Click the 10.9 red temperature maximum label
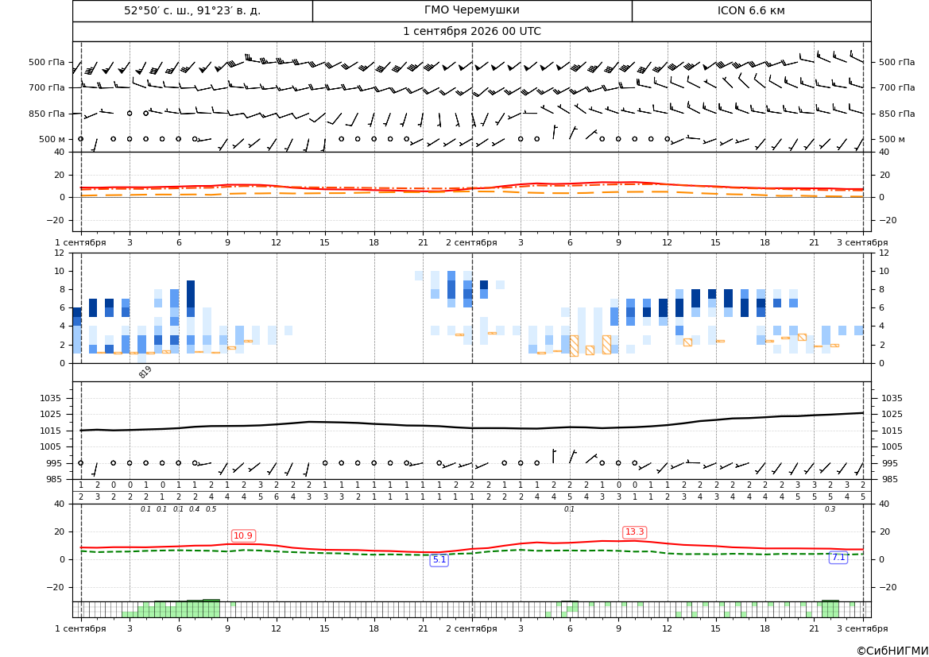 pos(243,535)
